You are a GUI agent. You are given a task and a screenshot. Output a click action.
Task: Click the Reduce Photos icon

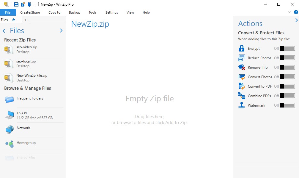242,58
